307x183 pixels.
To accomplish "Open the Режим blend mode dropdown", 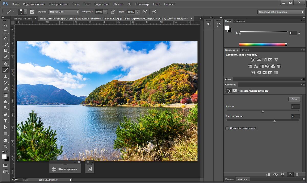I will tap(64, 12).
